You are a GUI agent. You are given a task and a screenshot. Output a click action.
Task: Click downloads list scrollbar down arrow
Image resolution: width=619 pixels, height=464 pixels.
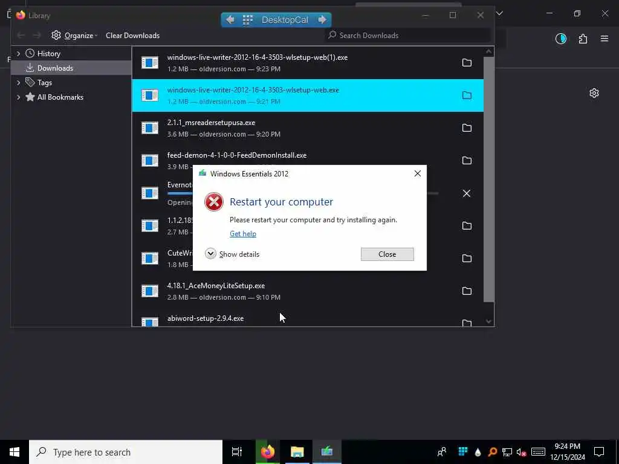488,321
